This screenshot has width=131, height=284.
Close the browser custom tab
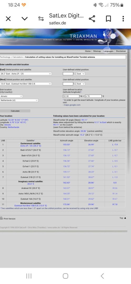click(8, 19)
